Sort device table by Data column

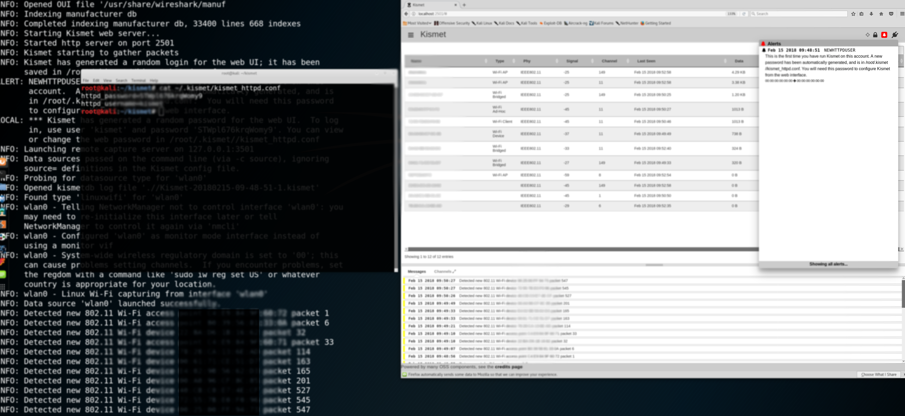[x=744, y=61]
